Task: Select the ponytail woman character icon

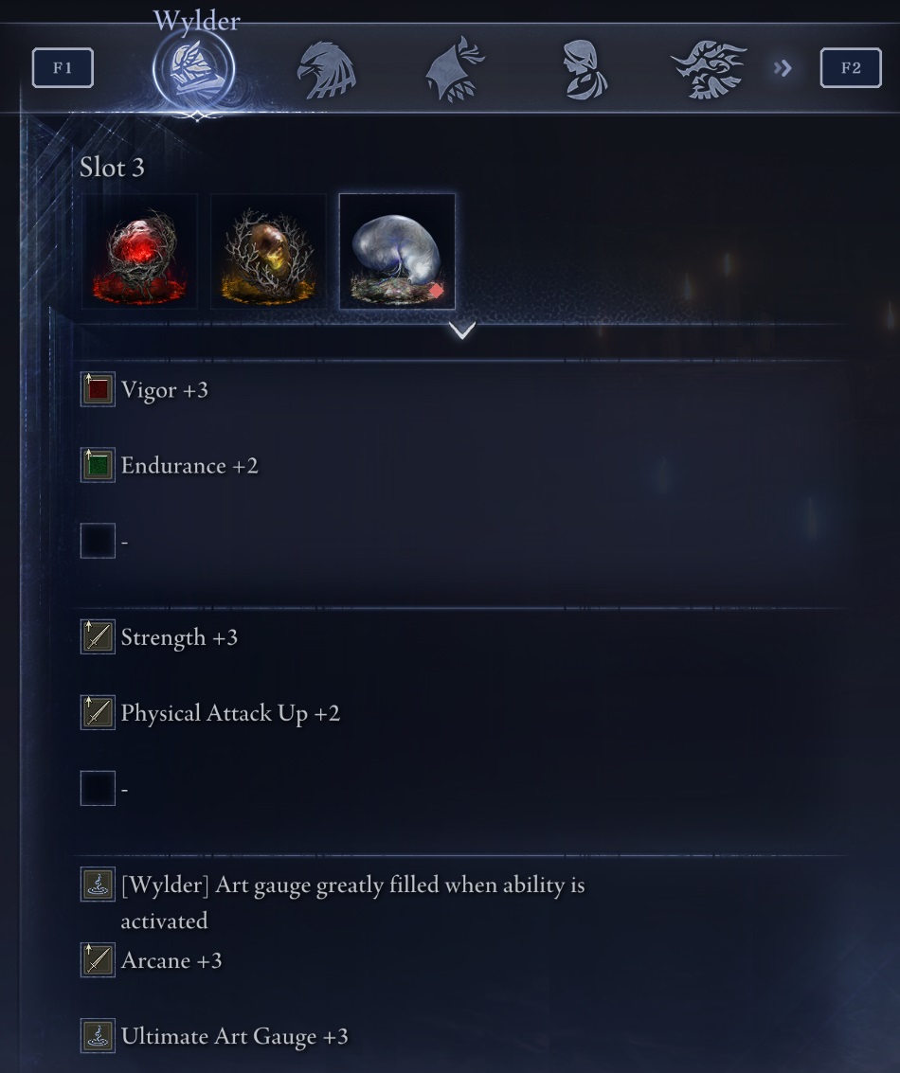Action: [x=584, y=69]
